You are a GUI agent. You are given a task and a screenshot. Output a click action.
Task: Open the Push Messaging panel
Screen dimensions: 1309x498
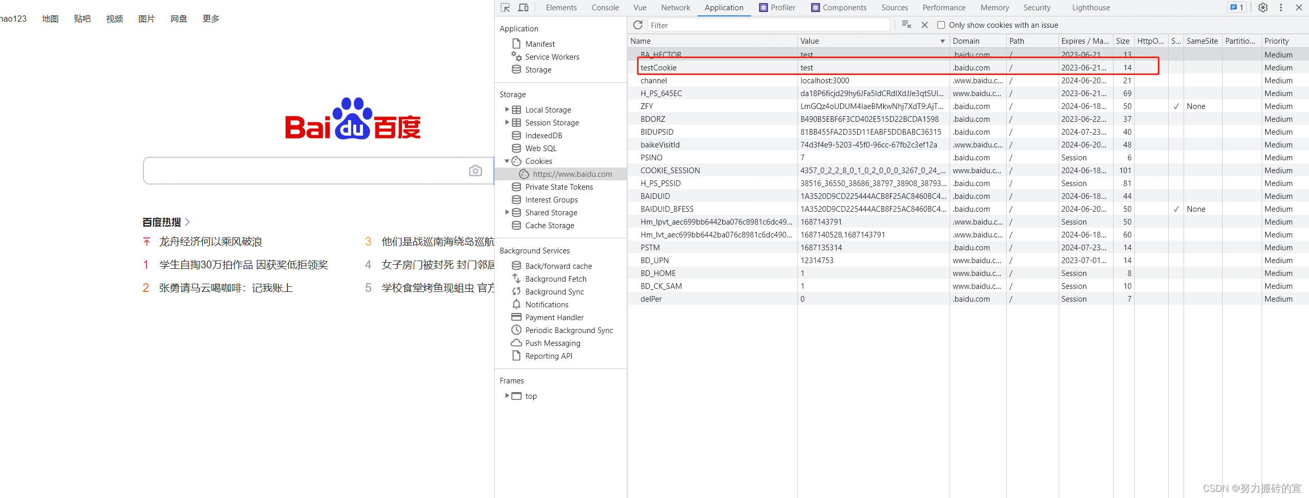(551, 343)
